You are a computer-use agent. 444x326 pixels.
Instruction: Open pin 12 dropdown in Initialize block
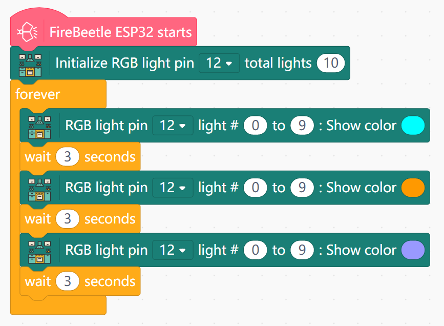click(x=219, y=63)
